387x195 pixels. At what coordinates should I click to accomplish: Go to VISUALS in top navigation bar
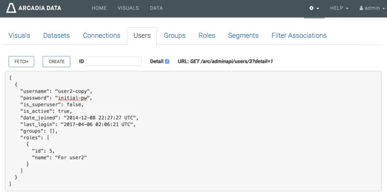pos(128,9)
